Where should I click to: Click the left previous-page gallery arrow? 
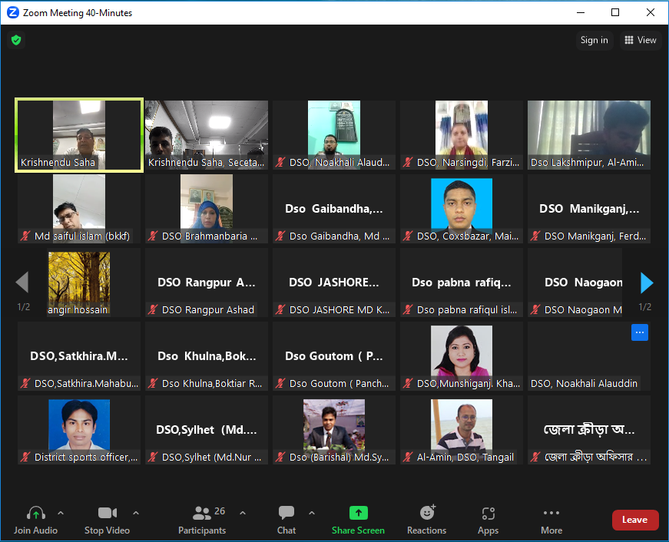(22, 283)
